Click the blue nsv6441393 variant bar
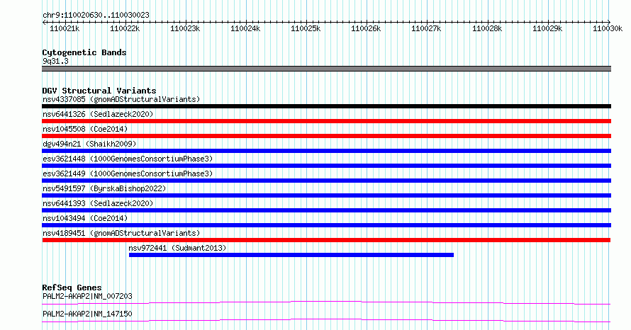 326,210
